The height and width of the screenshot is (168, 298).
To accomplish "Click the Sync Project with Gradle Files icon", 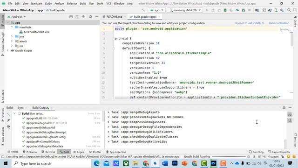I will click(270, 10).
